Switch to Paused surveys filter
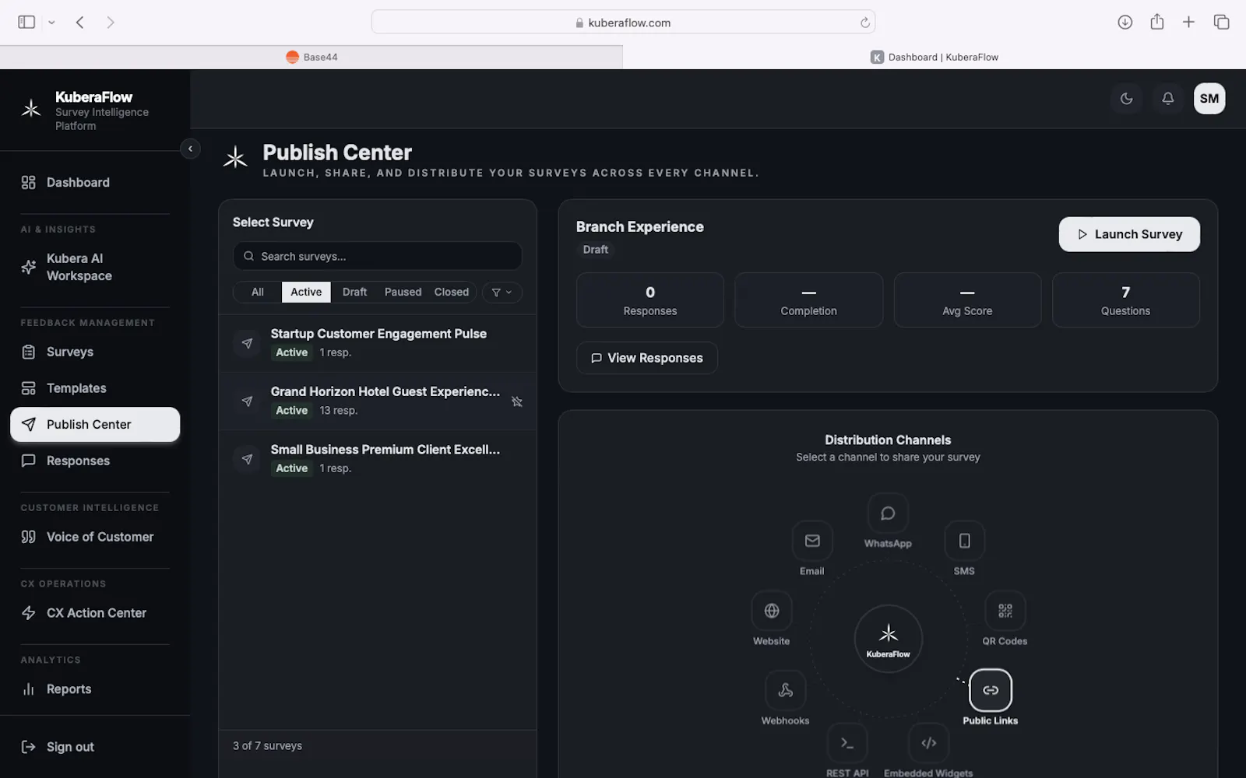 click(x=403, y=292)
